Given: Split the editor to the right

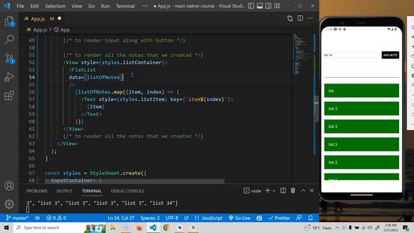Looking at the screenshot, I should (x=300, y=18).
